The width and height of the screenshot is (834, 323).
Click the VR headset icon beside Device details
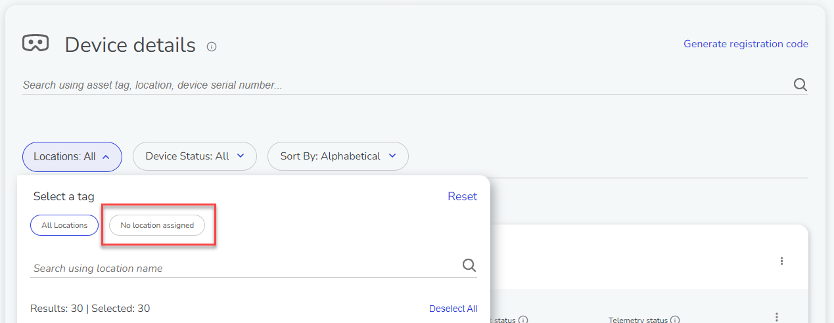(35, 43)
